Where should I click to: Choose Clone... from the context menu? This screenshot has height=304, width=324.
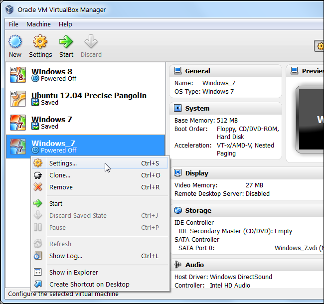click(x=60, y=175)
